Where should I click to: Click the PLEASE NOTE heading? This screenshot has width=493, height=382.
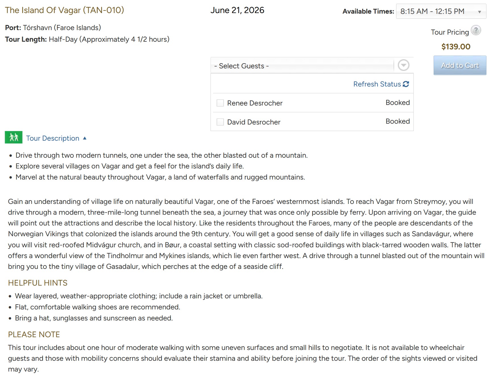point(34,335)
